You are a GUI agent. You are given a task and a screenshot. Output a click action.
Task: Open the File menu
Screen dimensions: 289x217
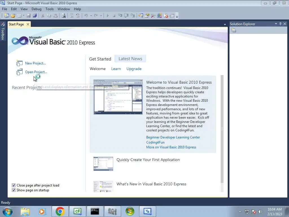pyautogui.click(x=5, y=9)
